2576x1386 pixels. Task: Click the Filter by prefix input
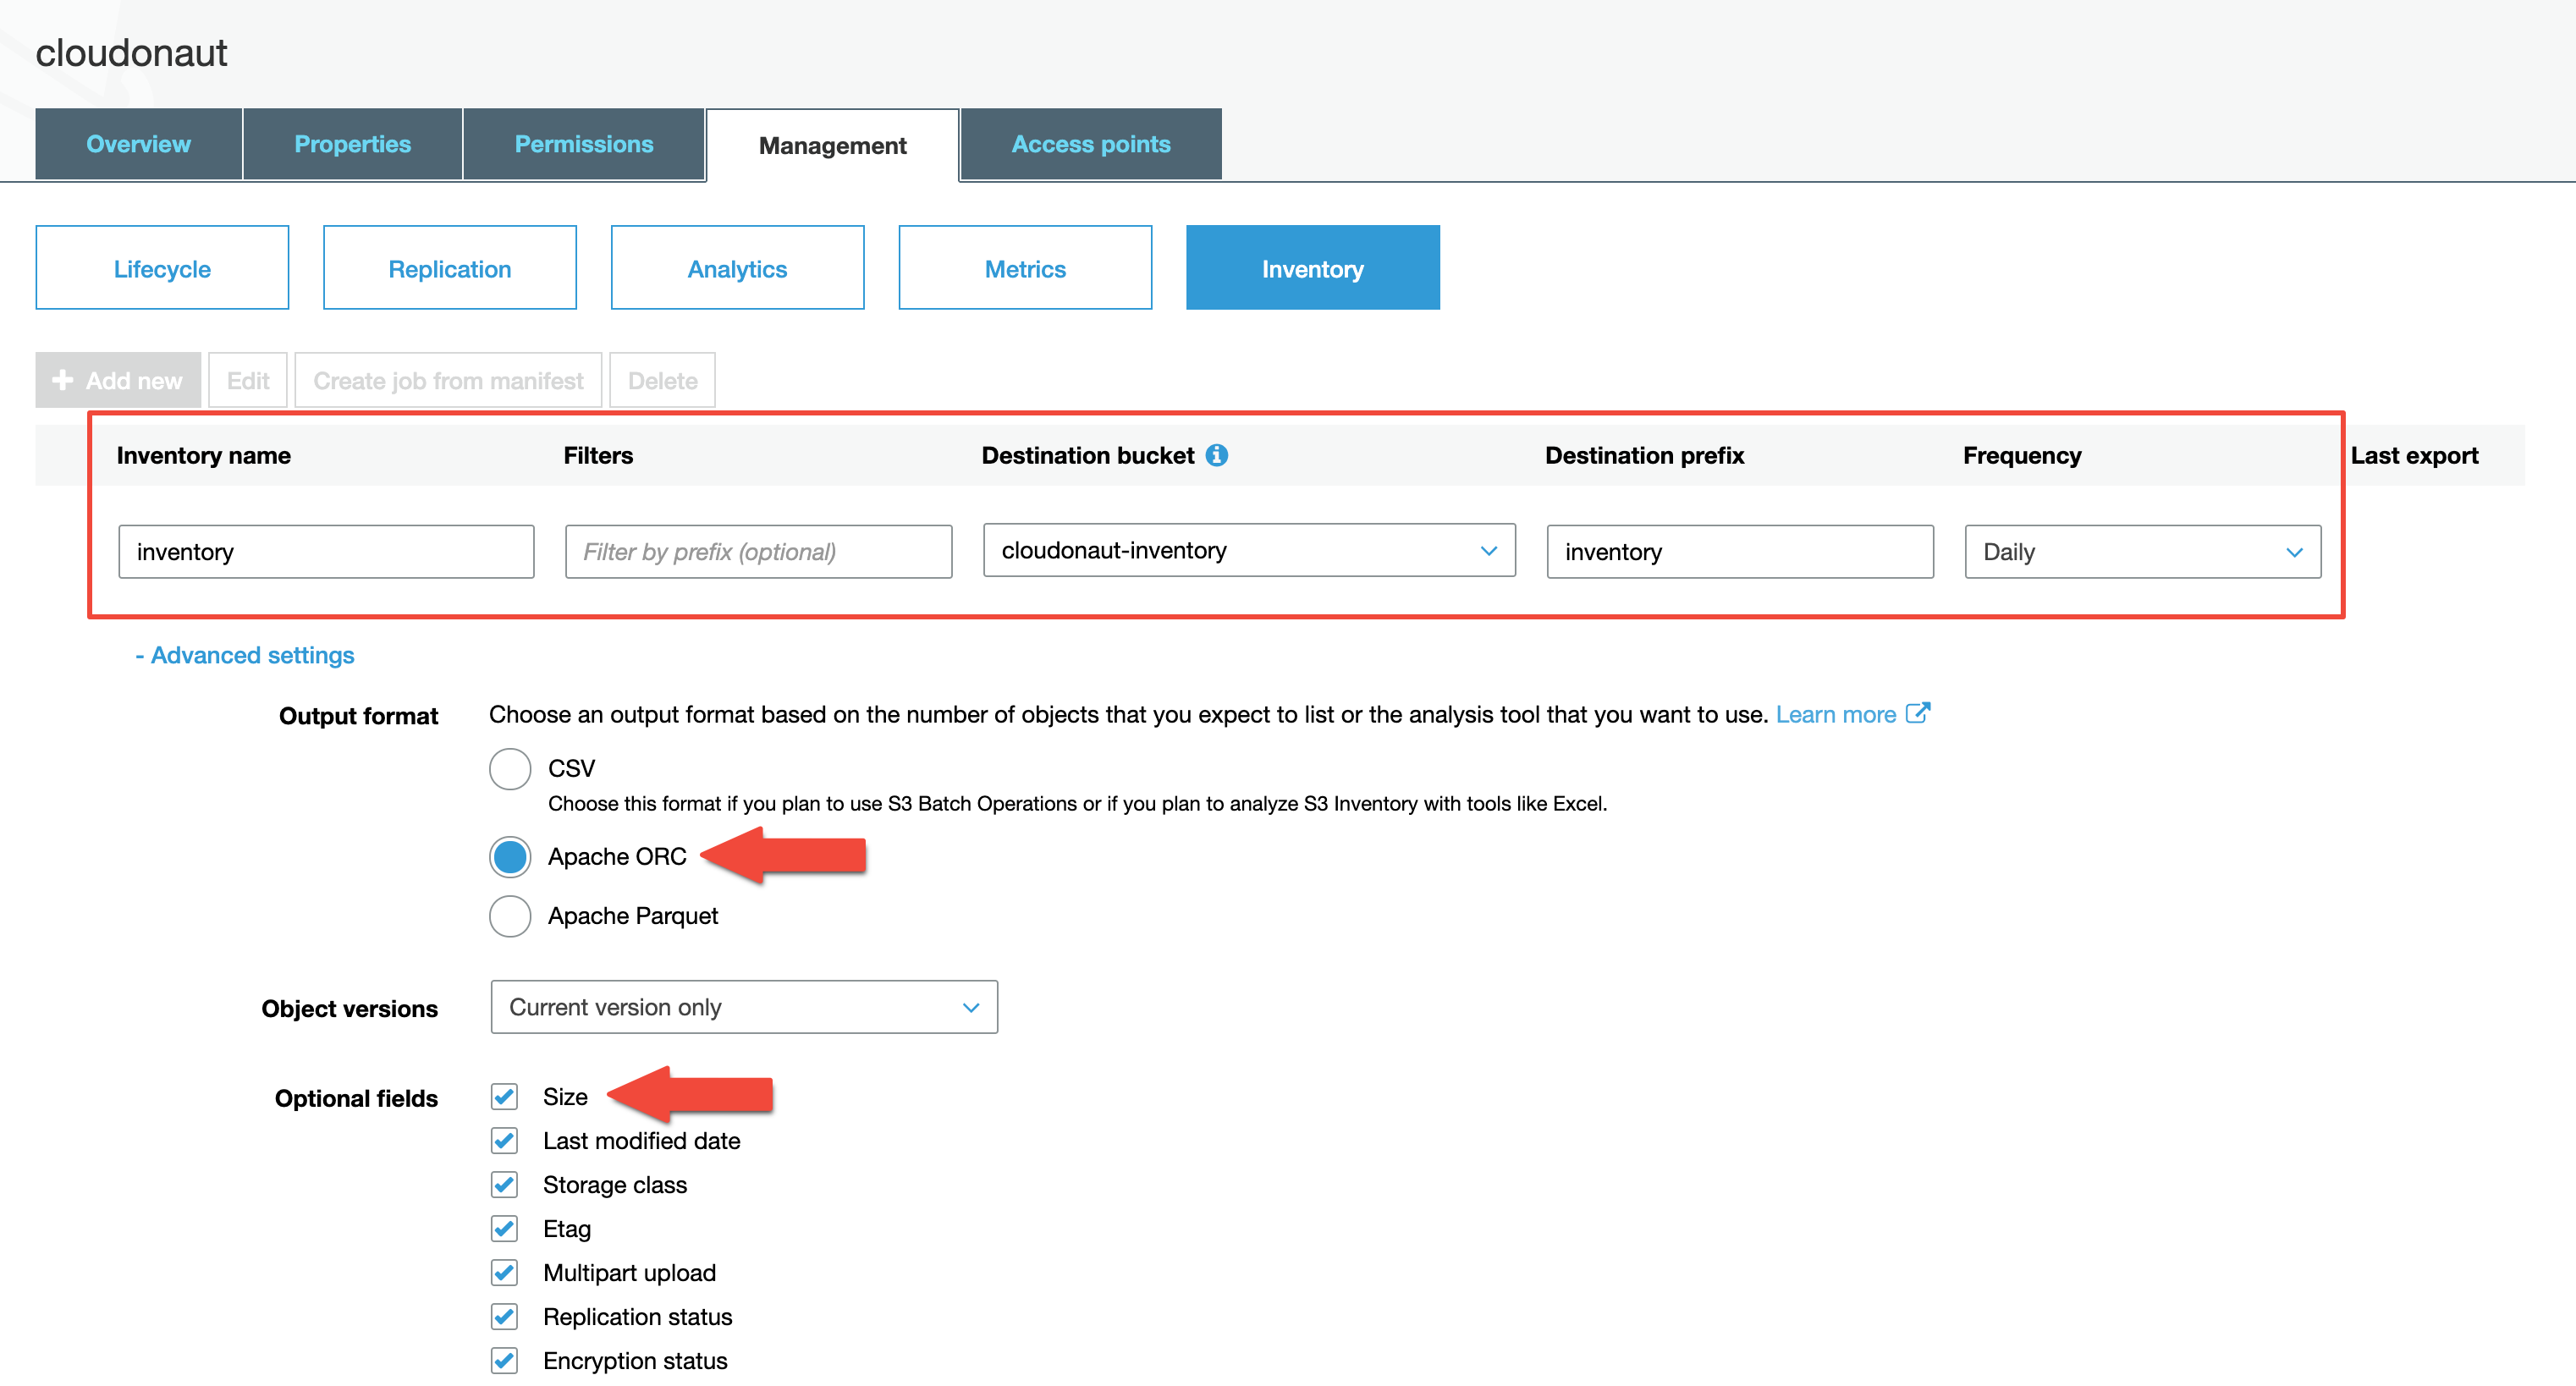[x=758, y=552]
